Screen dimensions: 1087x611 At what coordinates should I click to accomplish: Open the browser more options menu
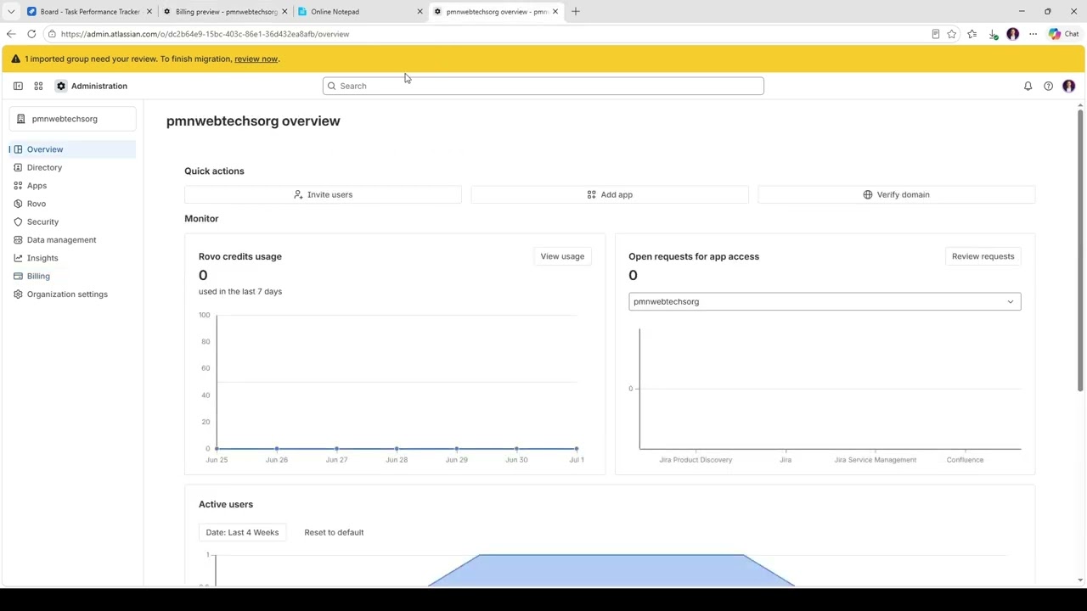1033,34
